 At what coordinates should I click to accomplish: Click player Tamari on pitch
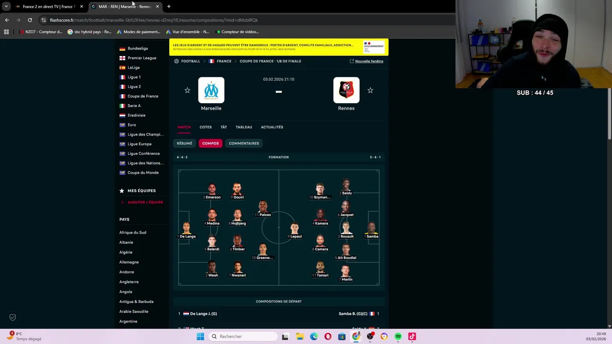click(320, 269)
